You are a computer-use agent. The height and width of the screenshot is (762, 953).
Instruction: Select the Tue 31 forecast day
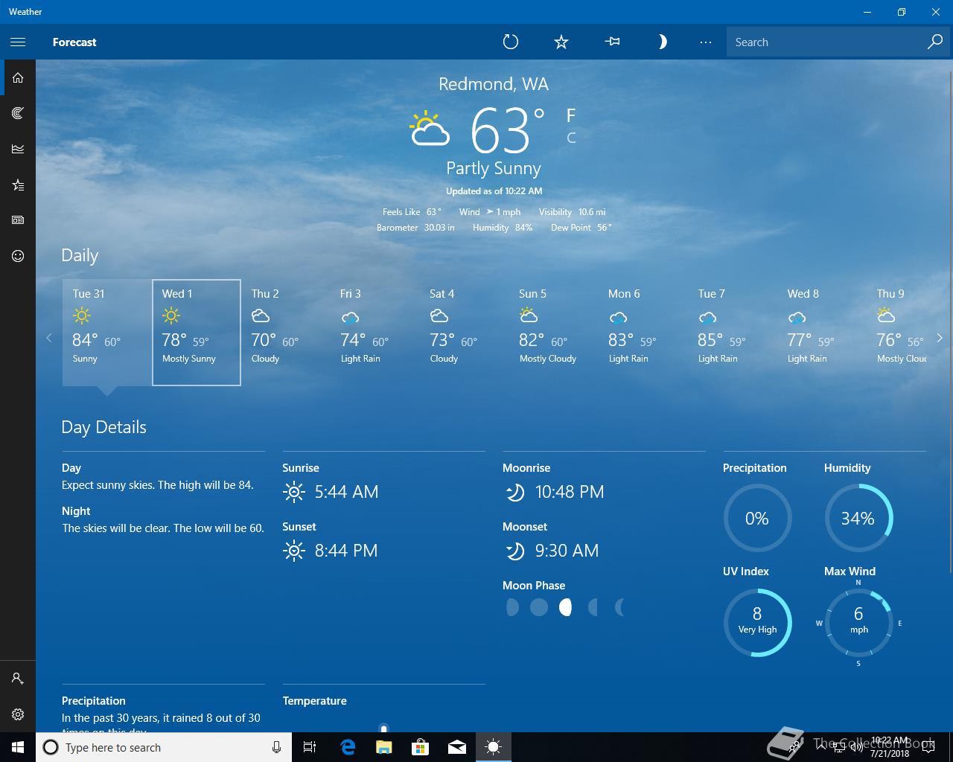(107, 333)
